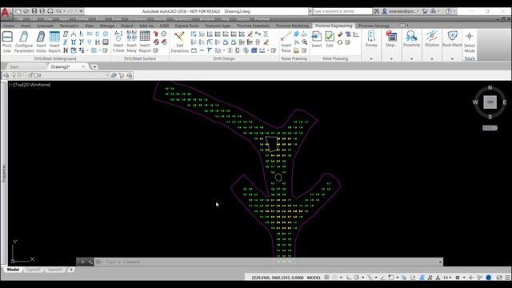The image size is (512, 288).
Task: Select Insert Holes tool
Action: tap(41, 42)
